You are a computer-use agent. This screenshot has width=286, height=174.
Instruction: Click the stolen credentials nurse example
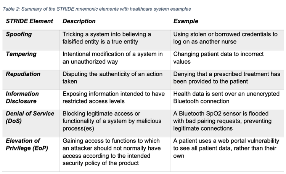pyautogui.click(x=225, y=38)
